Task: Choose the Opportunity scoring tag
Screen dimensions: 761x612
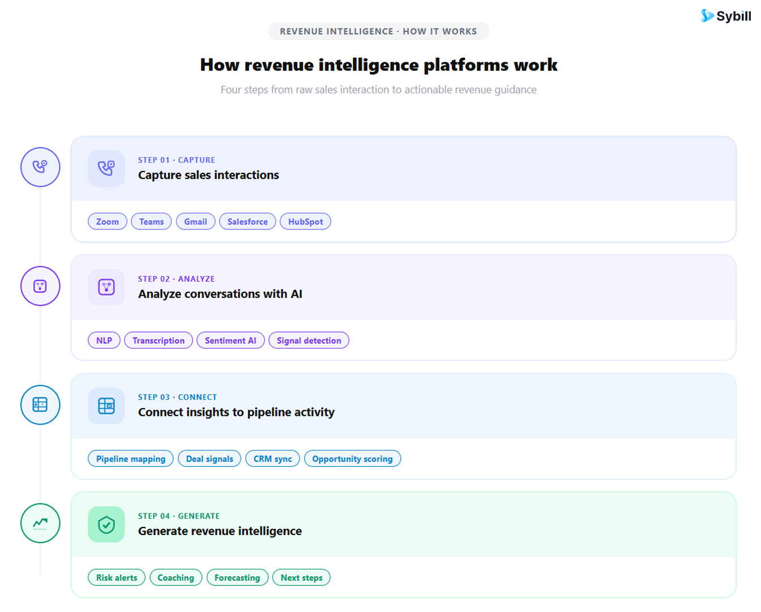Action: (x=352, y=459)
